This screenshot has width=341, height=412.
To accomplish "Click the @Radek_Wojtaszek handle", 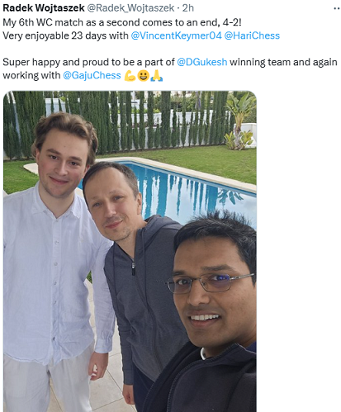I will pyautogui.click(x=130, y=8).
